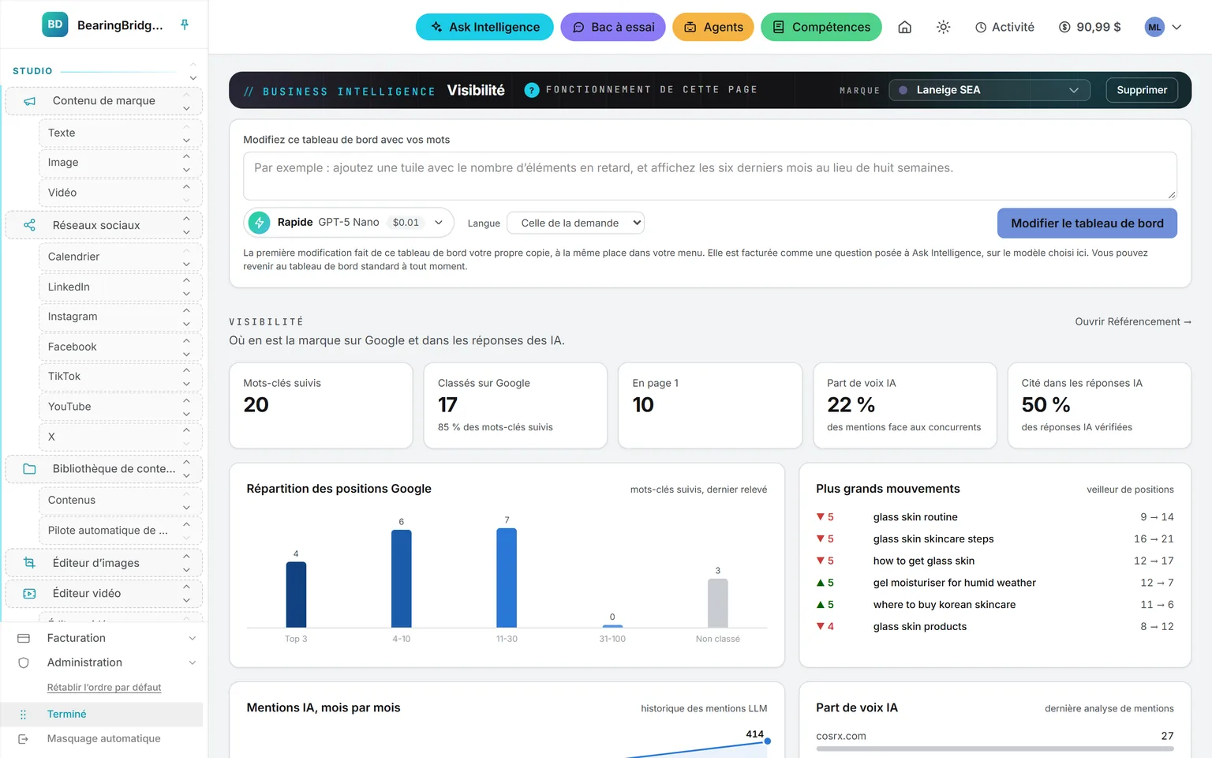Click the shield icon beside Administration
This screenshot has height=758, width=1212.
pos(24,662)
